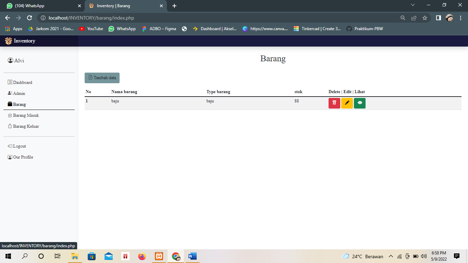Image resolution: width=468 pixels, height=263 pixels.
Task: Click the Logout arrow icon
Action: pos(9,146)
